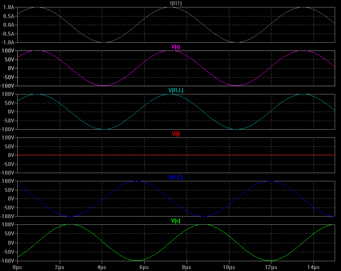The image size is (341, 271).
Task: Click the 6µs time axis label
Action: click(144, 267)
